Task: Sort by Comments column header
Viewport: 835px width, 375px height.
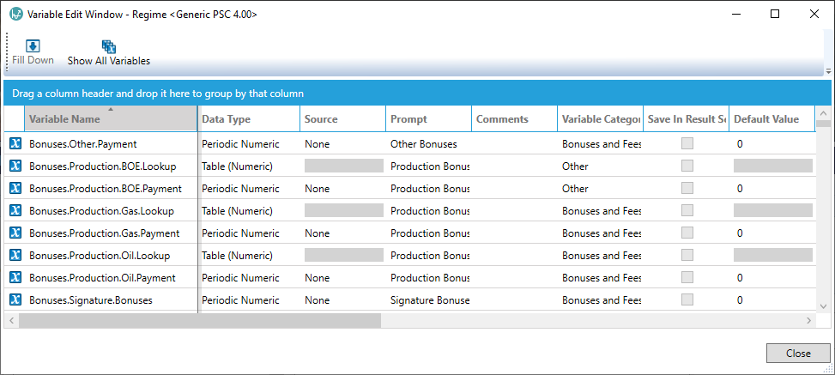Action: pyautogui.click(x=514, y=118)
